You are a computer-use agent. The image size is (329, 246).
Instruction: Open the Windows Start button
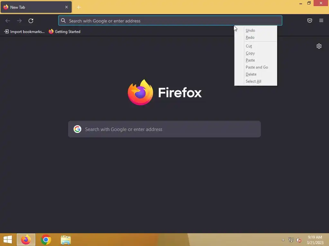(8, 240)
